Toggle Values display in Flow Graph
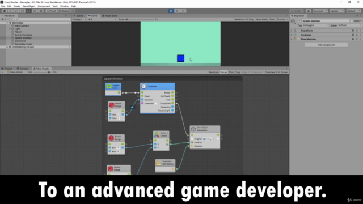This screenshot has height=204, width=363. [223, 73]
